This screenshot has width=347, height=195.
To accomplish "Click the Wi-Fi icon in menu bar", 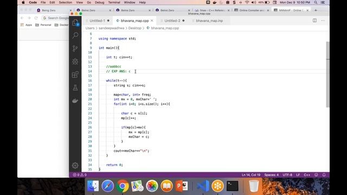I will [247, 2].
